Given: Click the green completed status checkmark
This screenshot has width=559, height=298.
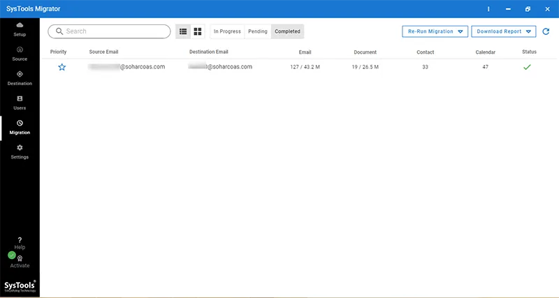Looking at the screenshot, I should click(527, 67).
